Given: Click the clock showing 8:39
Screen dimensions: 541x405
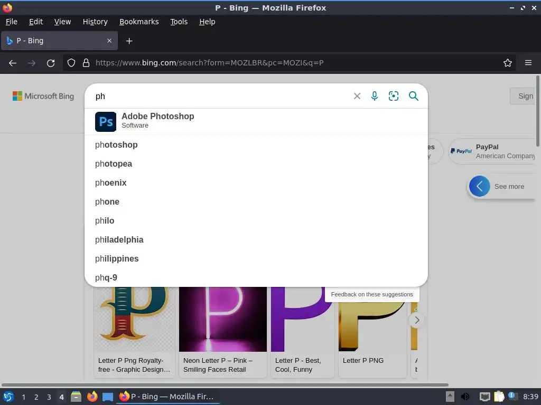Looking at the screenshot, I should (x=530, y=397).
